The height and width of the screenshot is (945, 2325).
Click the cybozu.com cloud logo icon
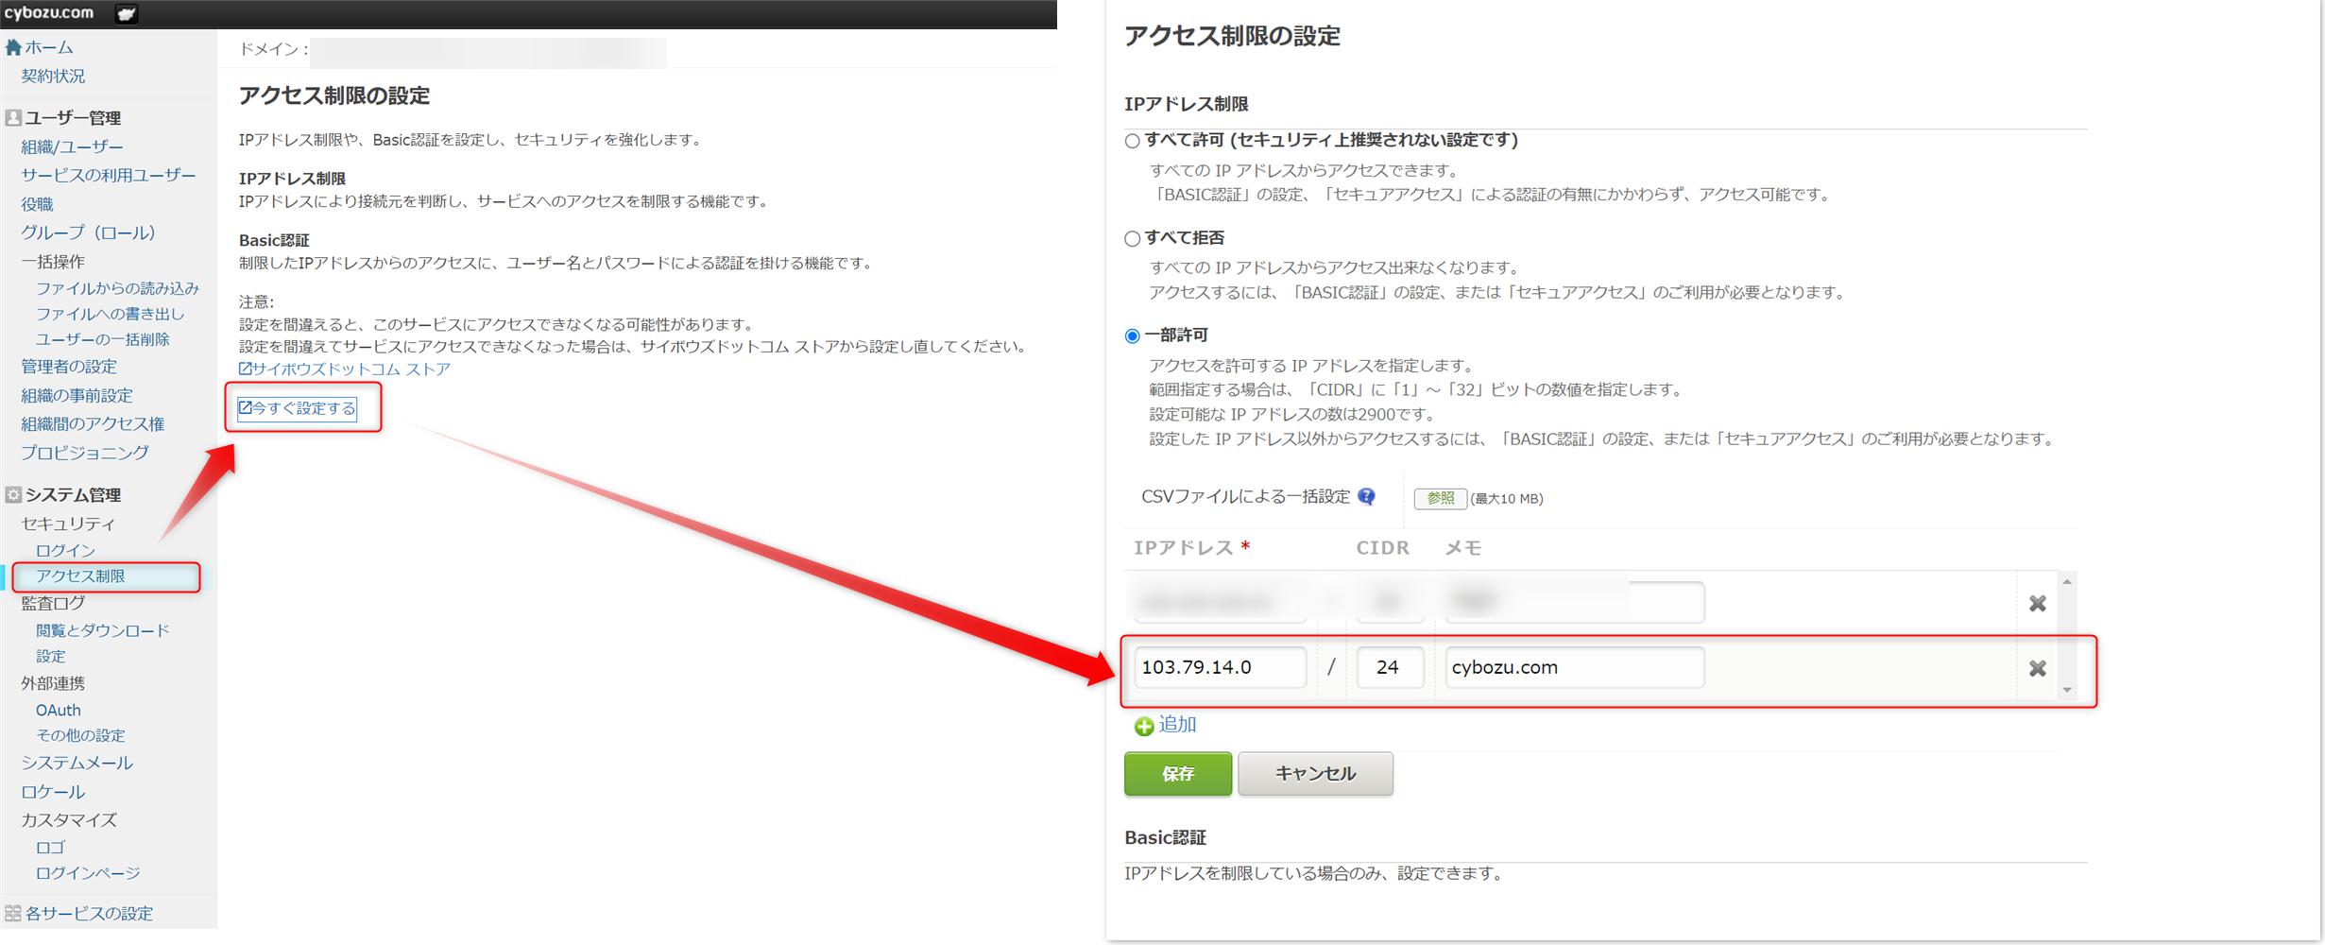tap(126, 13)
